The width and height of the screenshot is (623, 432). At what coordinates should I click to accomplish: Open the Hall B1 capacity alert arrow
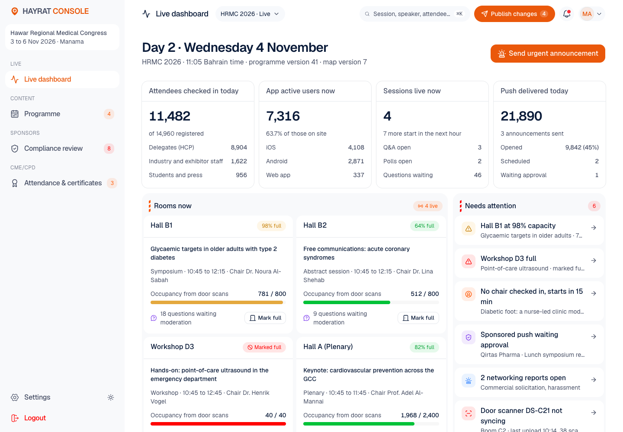pos(594,228)
